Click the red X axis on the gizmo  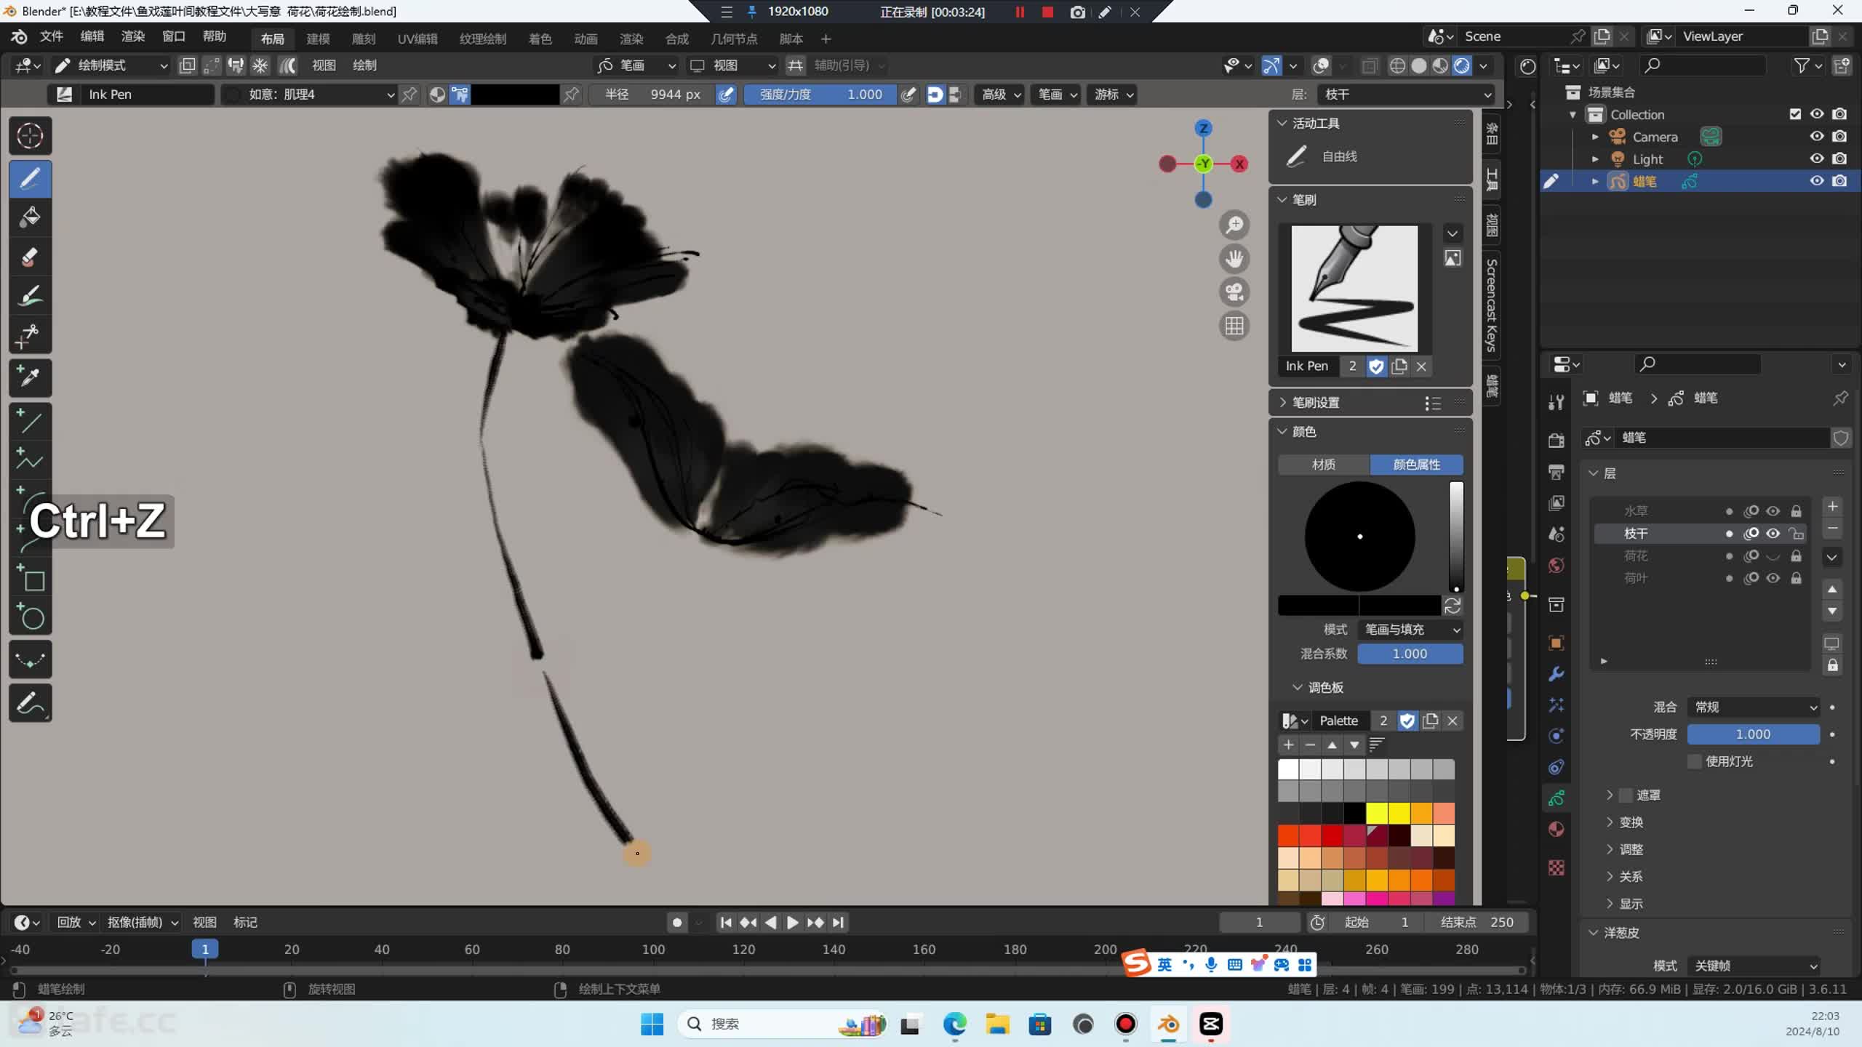1239,164
